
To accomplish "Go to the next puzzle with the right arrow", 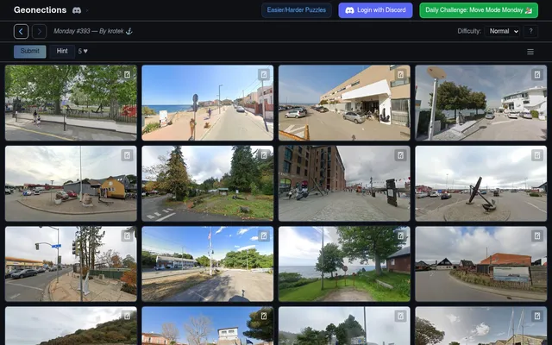I will coord(39,31).
